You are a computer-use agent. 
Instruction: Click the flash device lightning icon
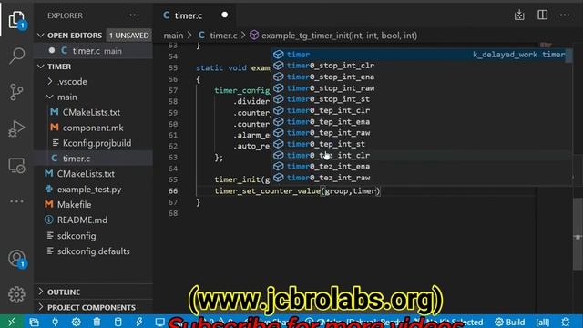coord(139,322)
